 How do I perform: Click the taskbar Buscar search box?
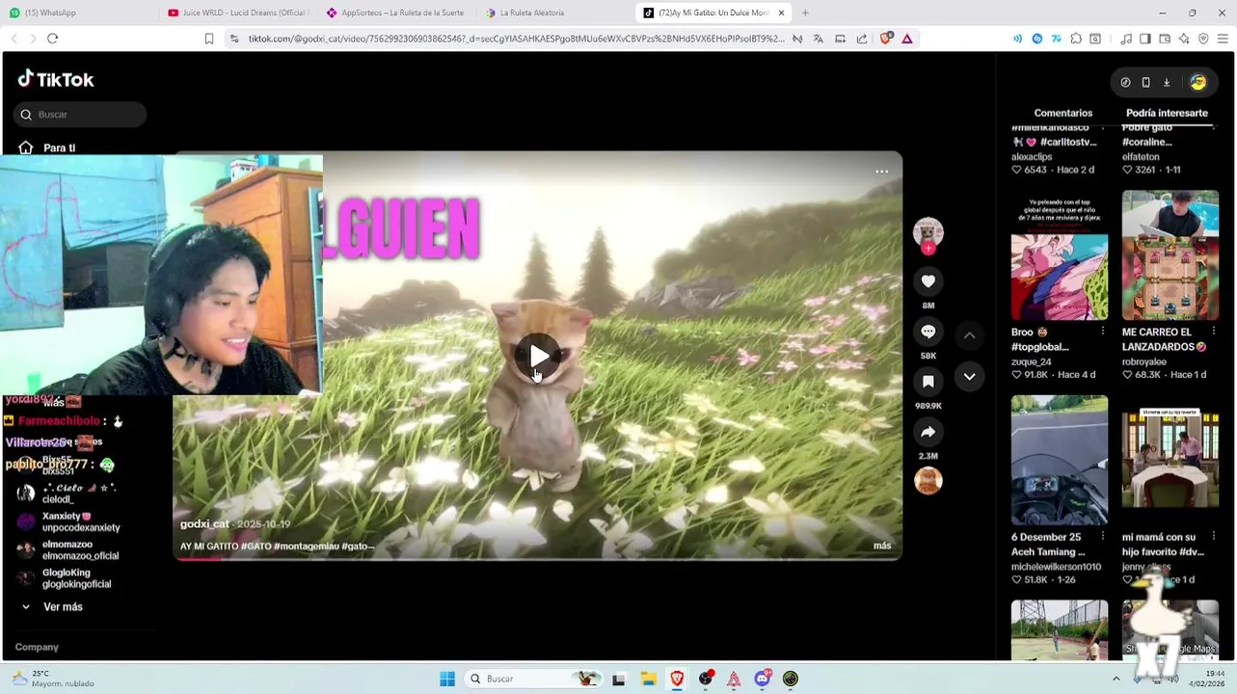[533, 679]
